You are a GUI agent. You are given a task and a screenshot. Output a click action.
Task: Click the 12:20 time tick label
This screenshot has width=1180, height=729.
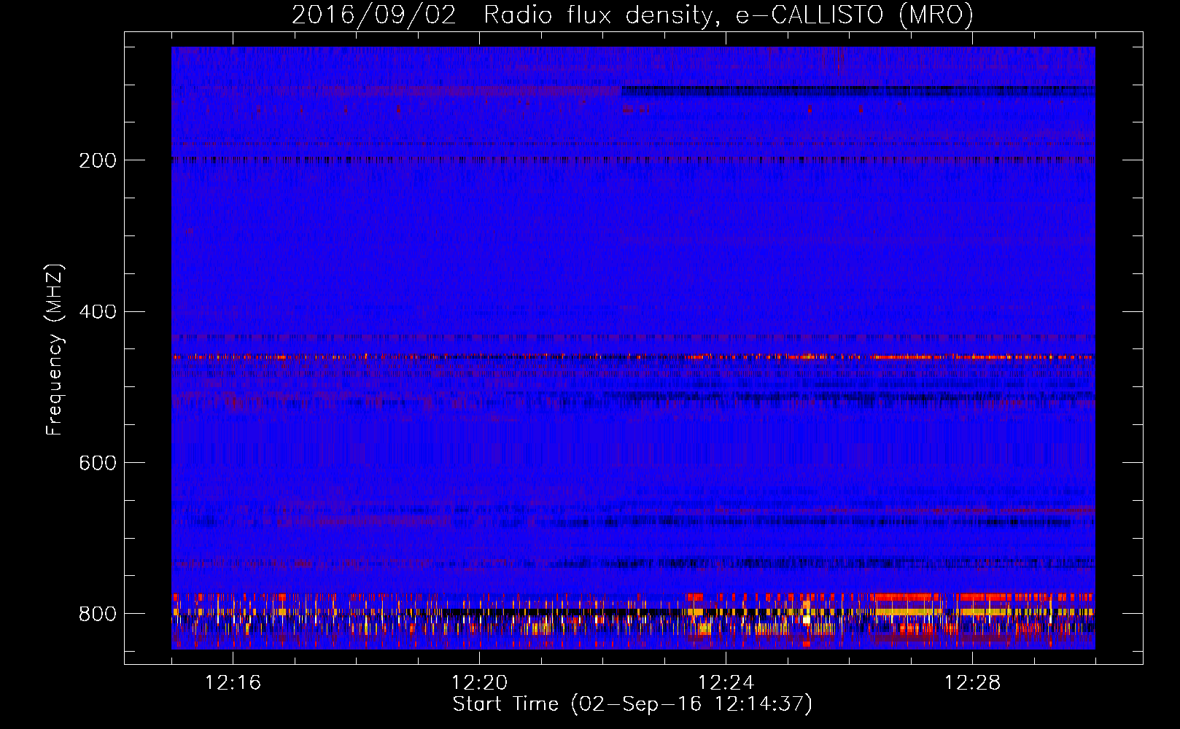click(479, 683)
